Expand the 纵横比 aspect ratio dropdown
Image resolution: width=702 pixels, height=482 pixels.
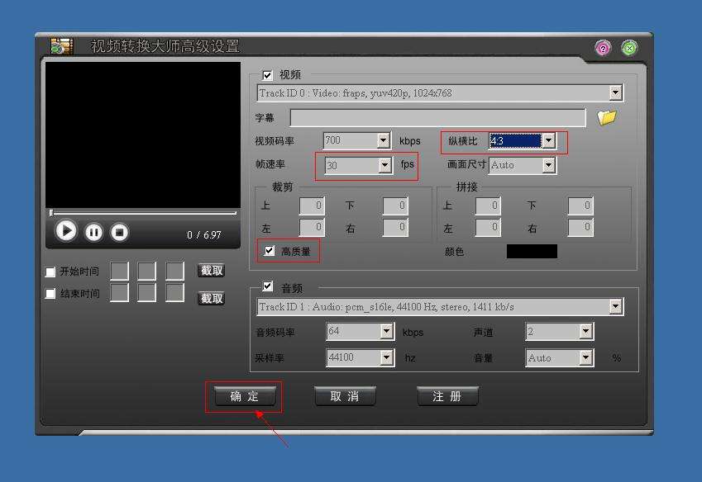(x=548, y=141)
